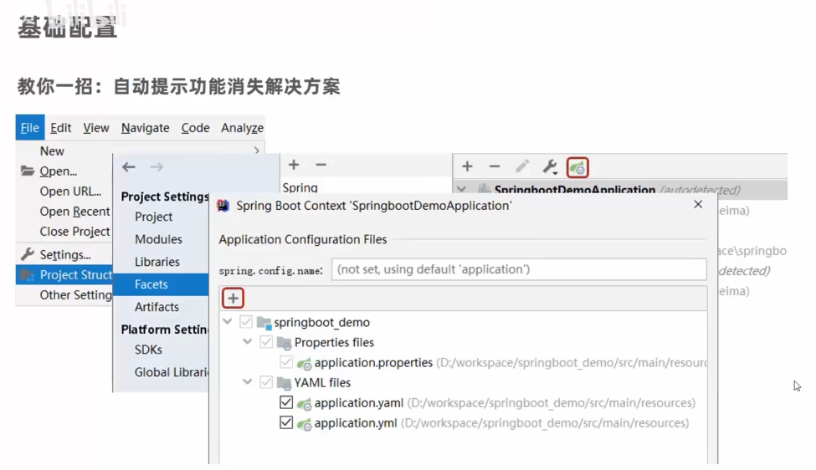Toggle the application.properties checkbox
Screen dimensions: 816x470
click(285, 362)
